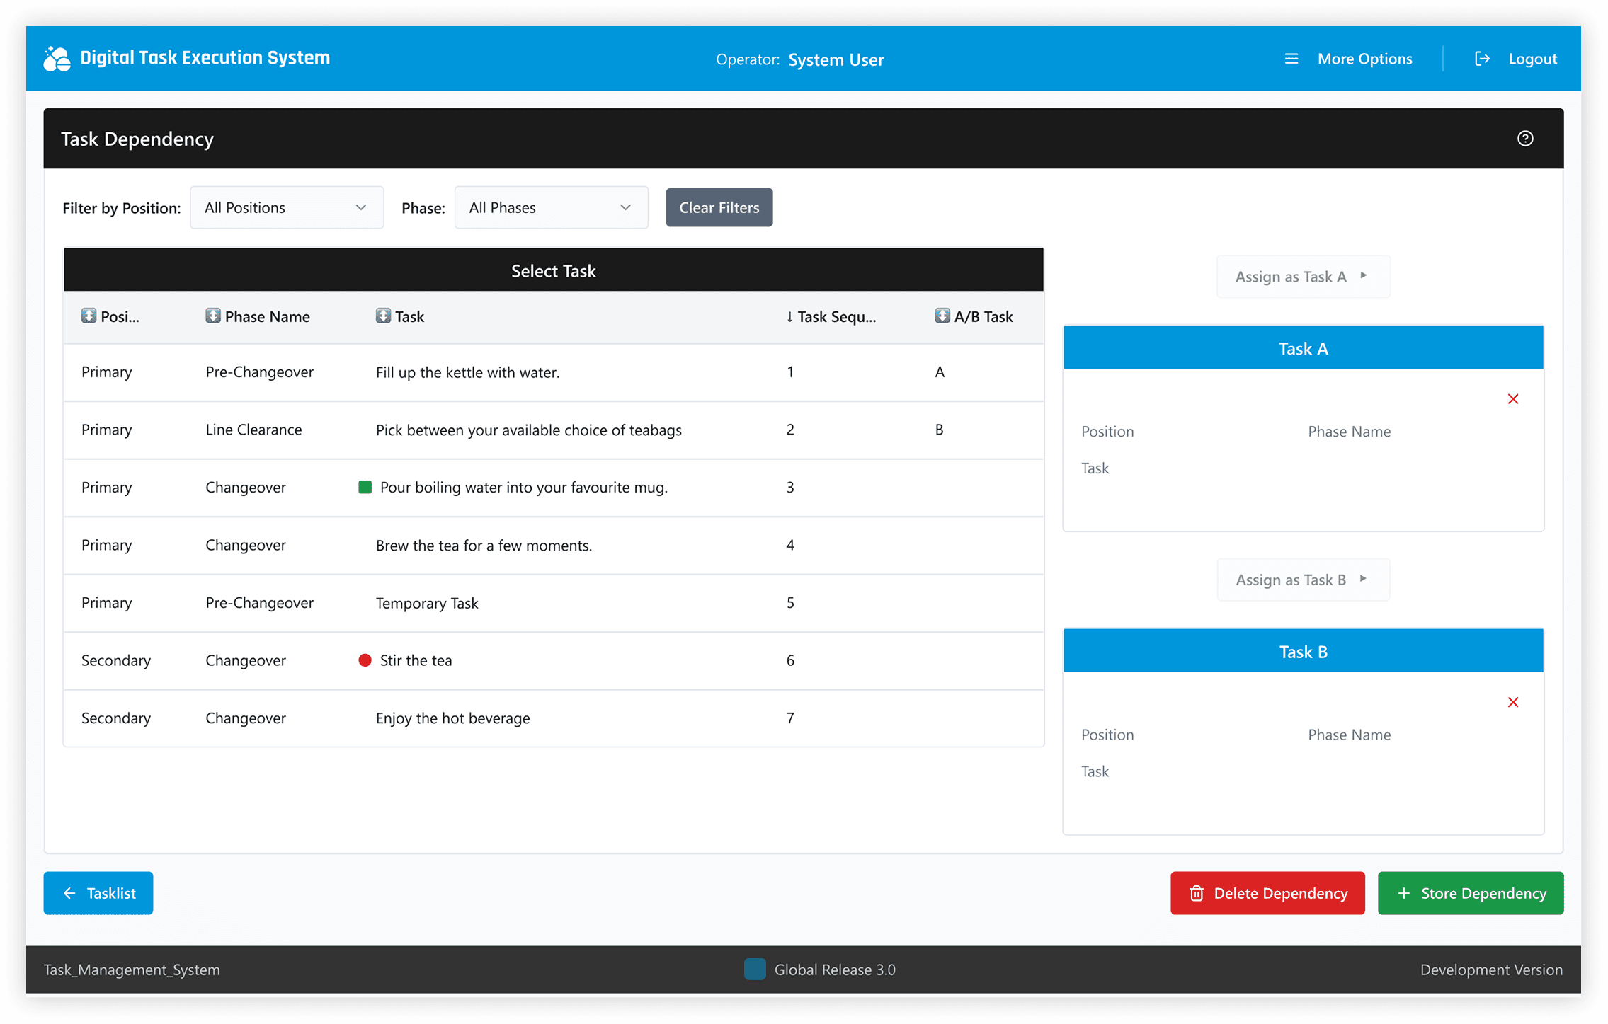
Task: Open the Filter by Position dropdown
Action: coord(287,207)
